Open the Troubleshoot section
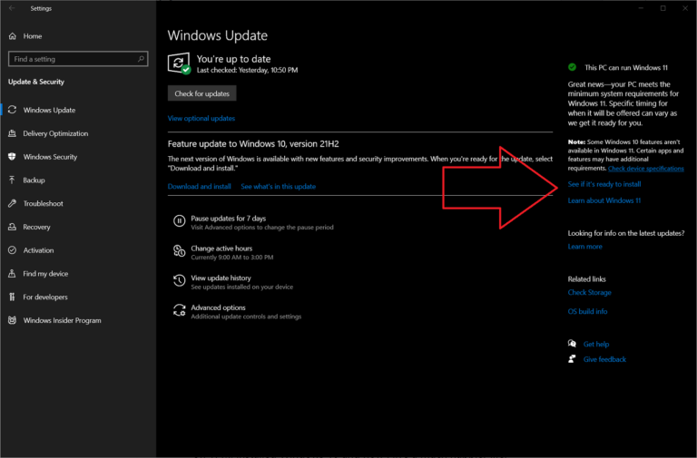This screenshot has height=458, width=697. 44,203
